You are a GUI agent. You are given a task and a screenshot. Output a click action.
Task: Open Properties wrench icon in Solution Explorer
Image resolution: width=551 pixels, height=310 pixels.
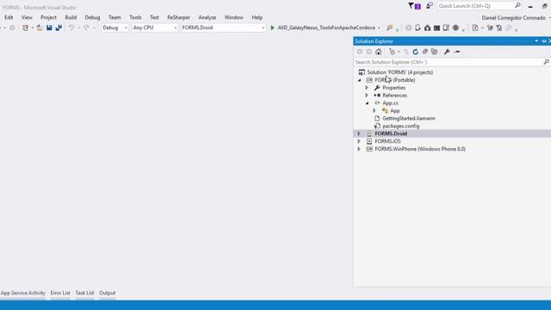(447, 52)
